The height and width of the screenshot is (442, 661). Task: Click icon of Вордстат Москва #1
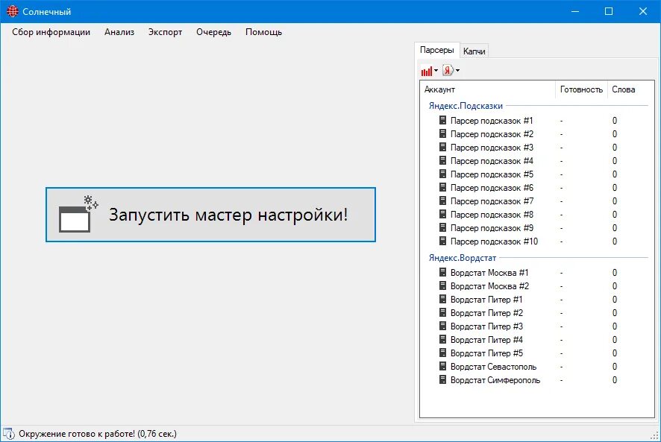click(x=442, y=272)
